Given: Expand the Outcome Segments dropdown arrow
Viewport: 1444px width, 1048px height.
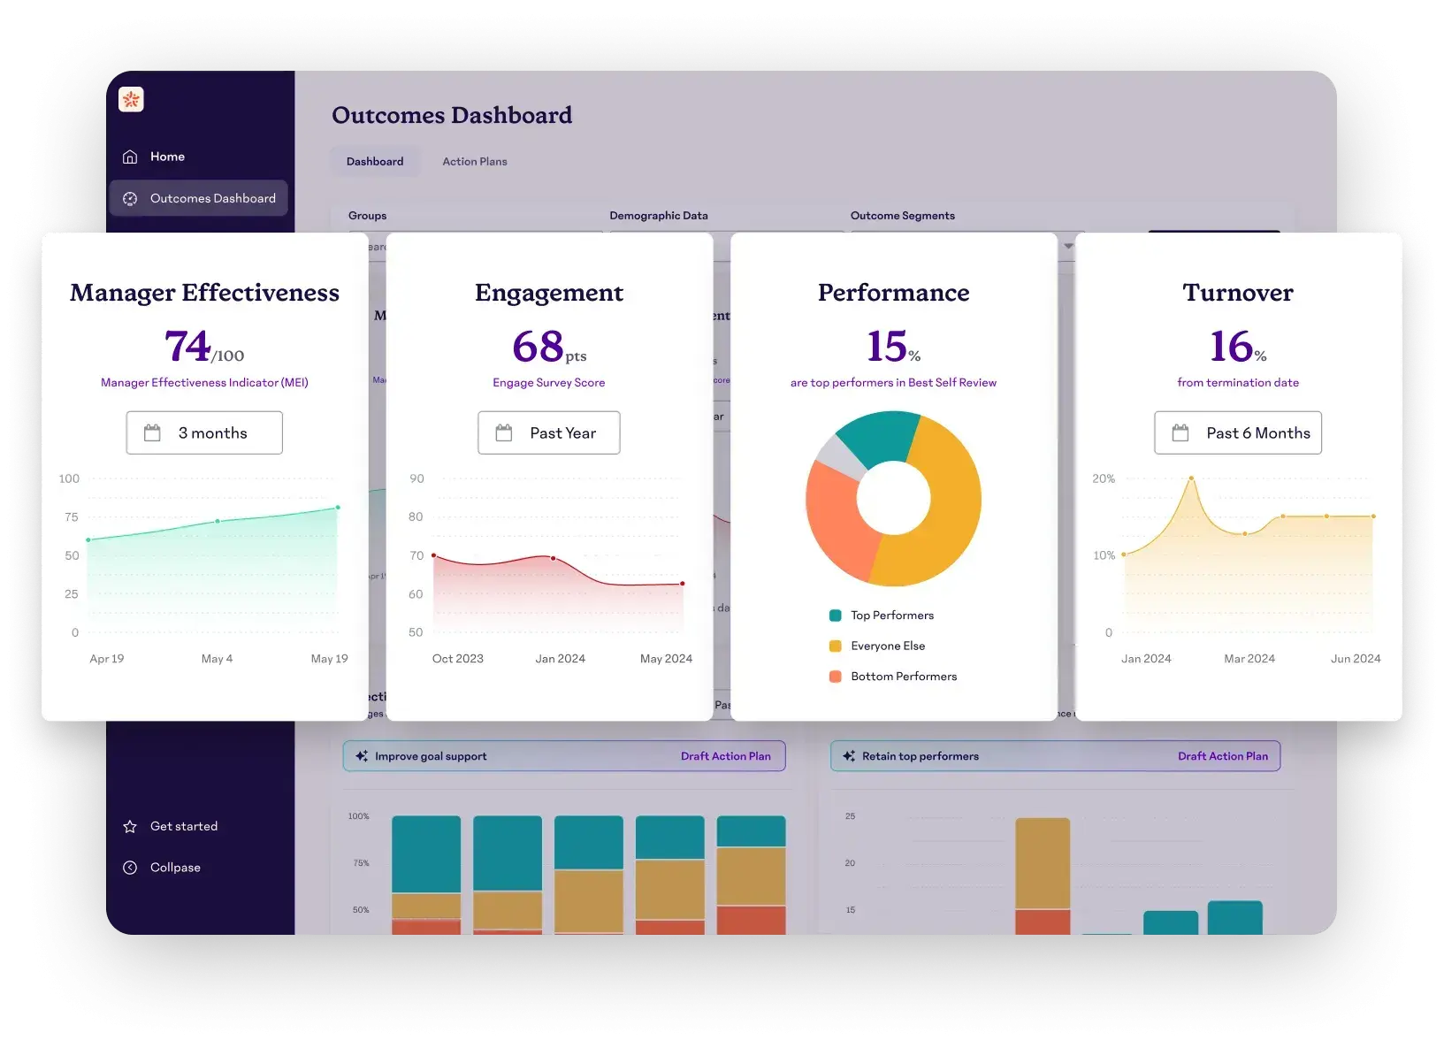Looking at the screenshot, I should click(x=1069, y=246).
